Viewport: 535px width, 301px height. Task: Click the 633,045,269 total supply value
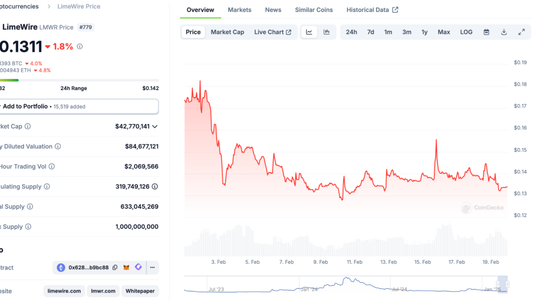pyautogui.click(x=139, y=207)
